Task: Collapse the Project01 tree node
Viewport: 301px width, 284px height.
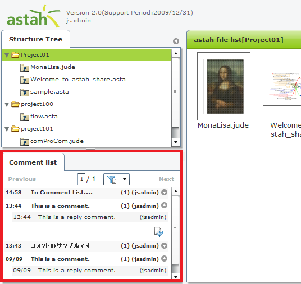Action: point(7,55)
